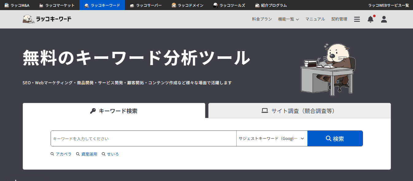The height and width of the screenshot is (181, 413).
Task: Click the ラッコキーワード logo
Action: click(x=47, y=19)
